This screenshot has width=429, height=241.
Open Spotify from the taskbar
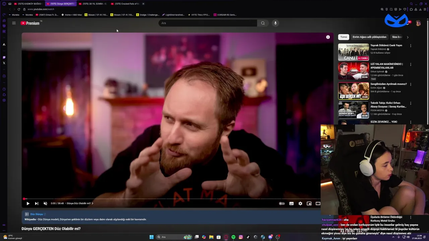coord(233,237)
